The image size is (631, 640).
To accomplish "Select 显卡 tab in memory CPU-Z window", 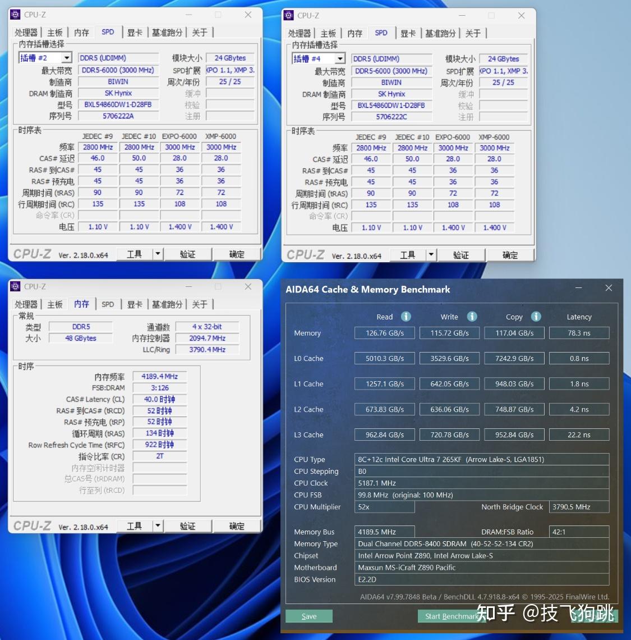I will point(135,304).
